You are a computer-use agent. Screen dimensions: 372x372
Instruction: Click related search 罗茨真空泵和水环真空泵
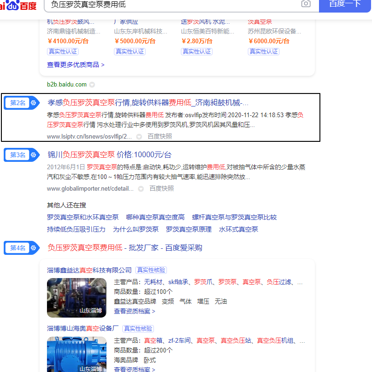point(83,217)
